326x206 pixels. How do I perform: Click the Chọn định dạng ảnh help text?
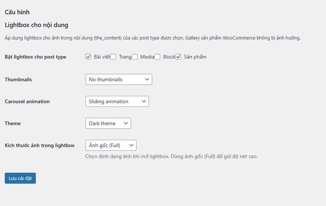171,156
